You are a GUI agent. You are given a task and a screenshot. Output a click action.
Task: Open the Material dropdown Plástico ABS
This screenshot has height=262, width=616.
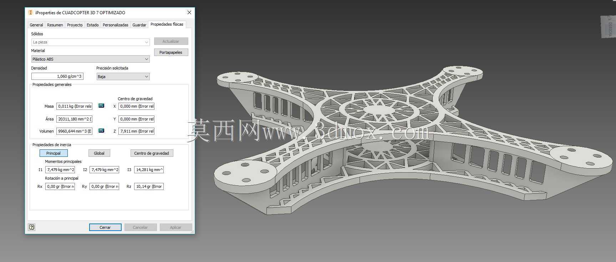(91, 59)
